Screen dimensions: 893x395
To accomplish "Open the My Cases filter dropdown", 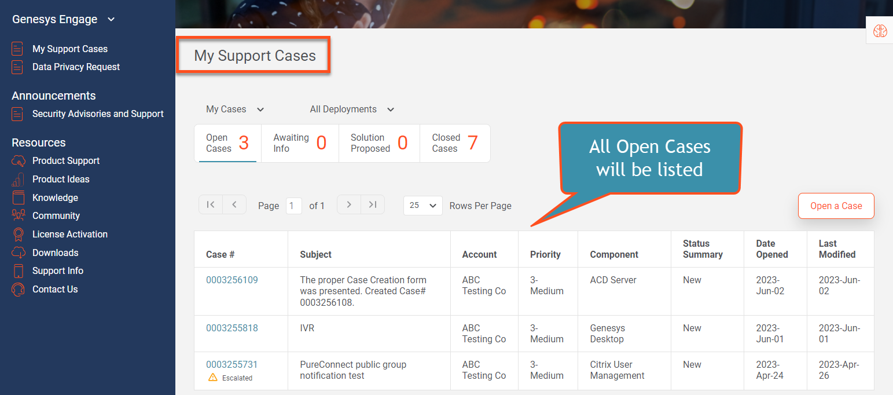I will click(x=235, y=109).
